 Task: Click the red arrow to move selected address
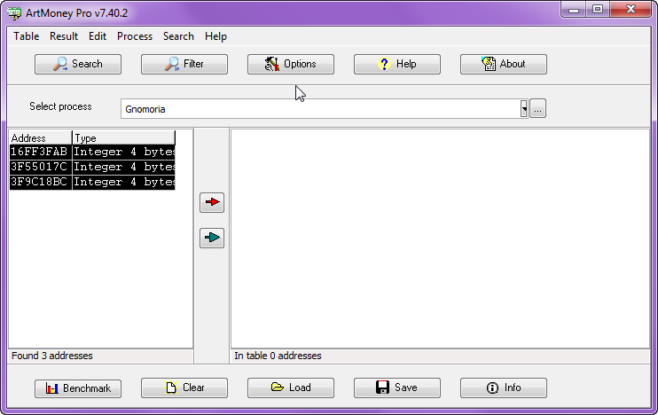coord(212,202)
